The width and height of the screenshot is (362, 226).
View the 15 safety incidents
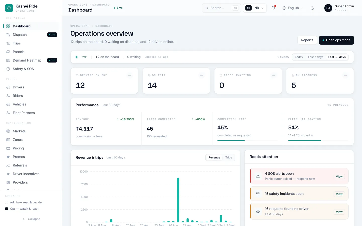pos(339,194)
